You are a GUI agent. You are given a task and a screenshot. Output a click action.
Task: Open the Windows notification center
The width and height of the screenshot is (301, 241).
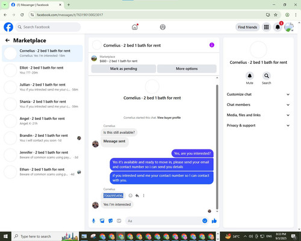click(x=293, y=236)
